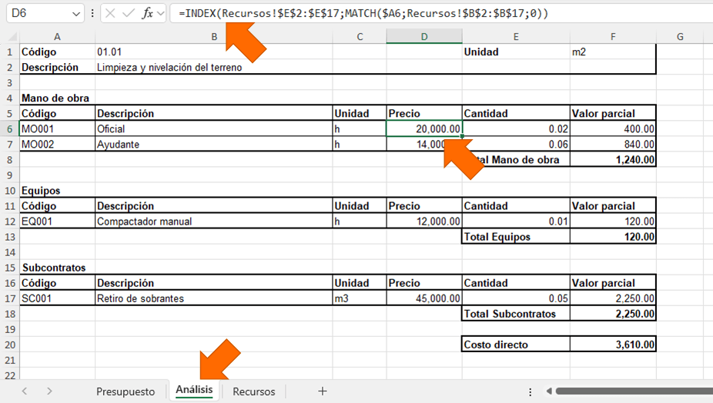713x403 pixels.
Task: Select cell SC001
Action: click(x=57, y=298)
